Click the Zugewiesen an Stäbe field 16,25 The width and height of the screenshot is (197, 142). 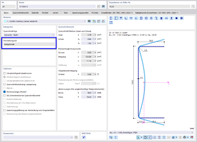click(150, 6)
